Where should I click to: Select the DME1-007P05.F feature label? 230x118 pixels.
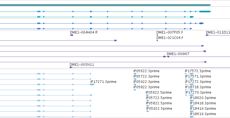[x=170, y=32]
